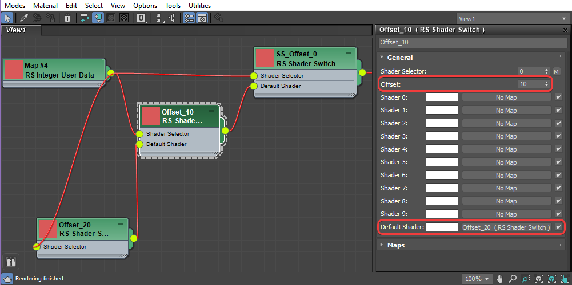Open the Modes menu
This screenshot has width=572, height=285.
point(15,6)
